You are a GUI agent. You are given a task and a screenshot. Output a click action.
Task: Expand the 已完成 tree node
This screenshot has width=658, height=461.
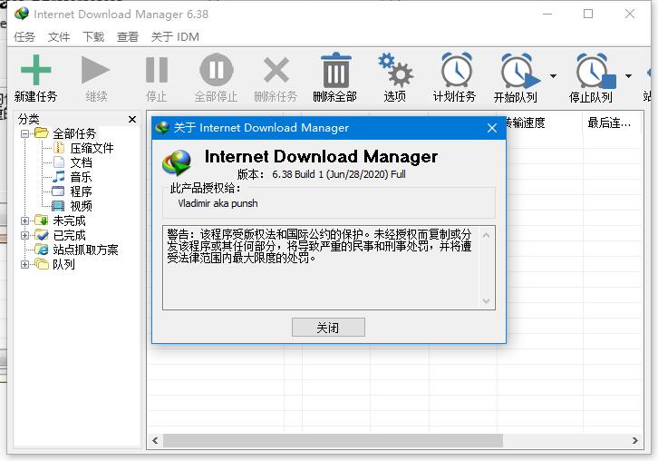click(24, 235)
